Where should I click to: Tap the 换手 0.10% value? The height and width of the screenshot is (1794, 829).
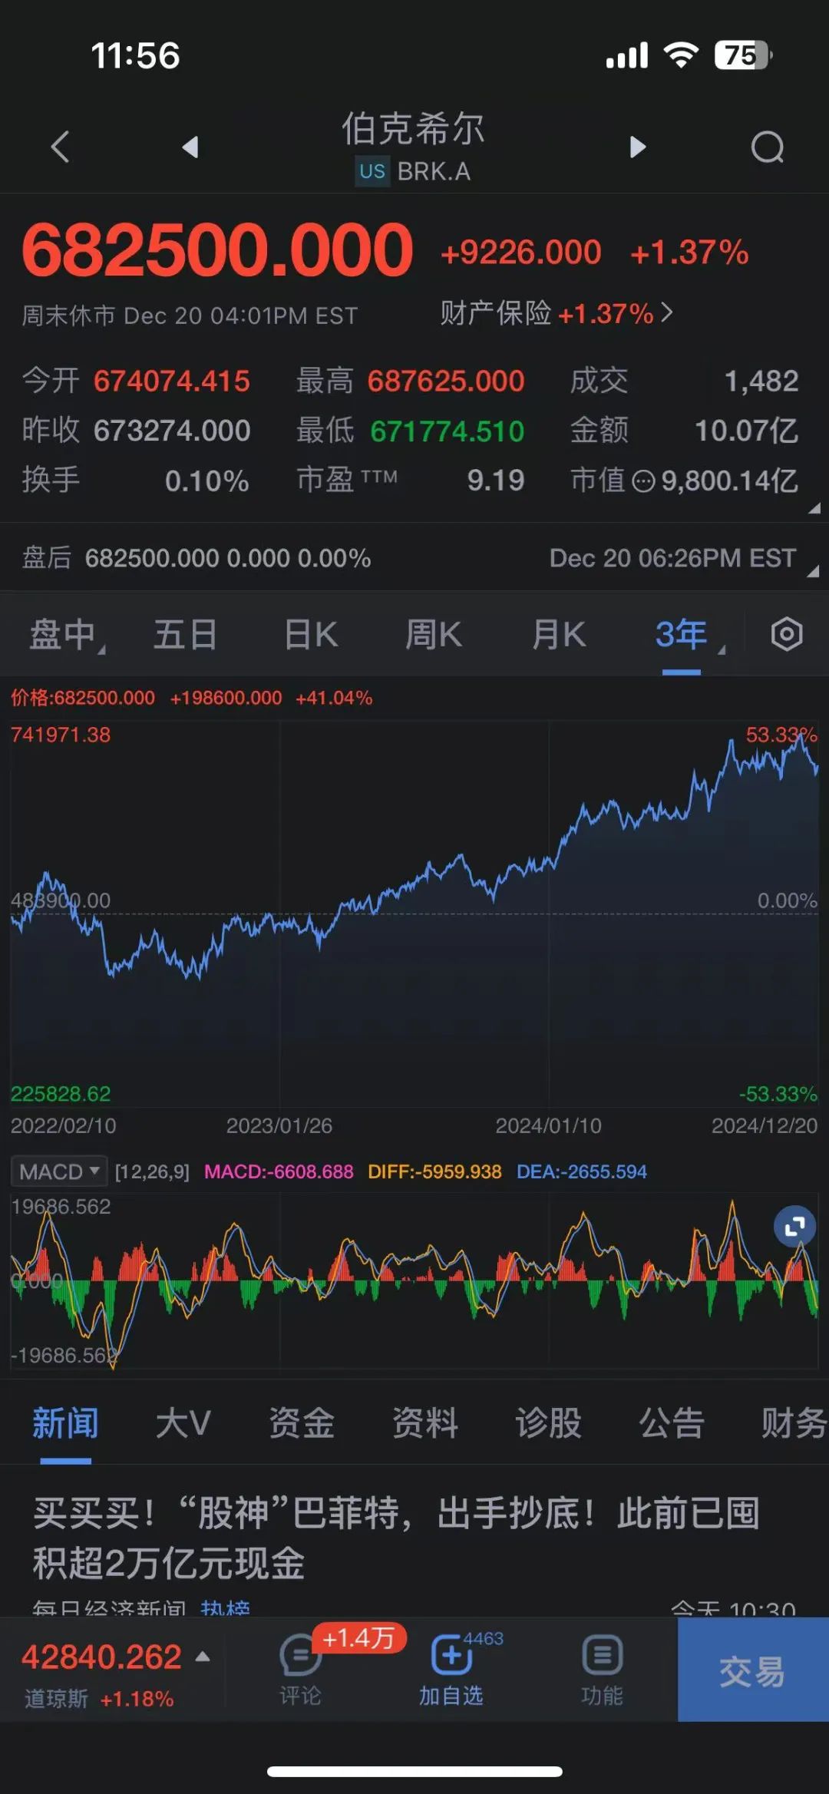pyautogui.click(x=207, y=481)
